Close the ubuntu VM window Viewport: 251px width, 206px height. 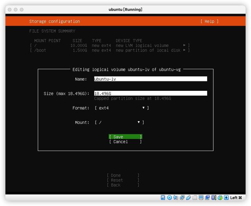tap(9, 9)
